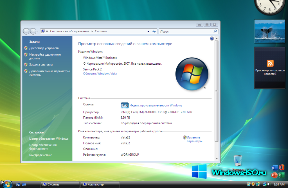The image size is (288, 188).
Task: Click Система и ее обслуживание breadcrumb
Action: (70, 31)
